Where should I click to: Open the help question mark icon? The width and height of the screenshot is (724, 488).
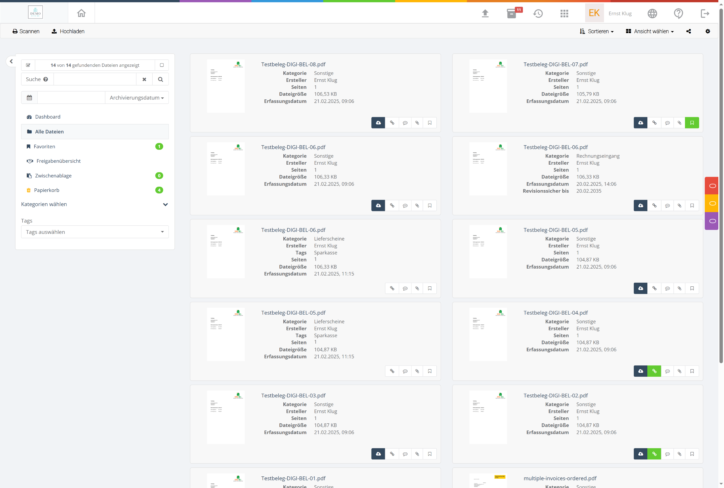coord(678,13)
